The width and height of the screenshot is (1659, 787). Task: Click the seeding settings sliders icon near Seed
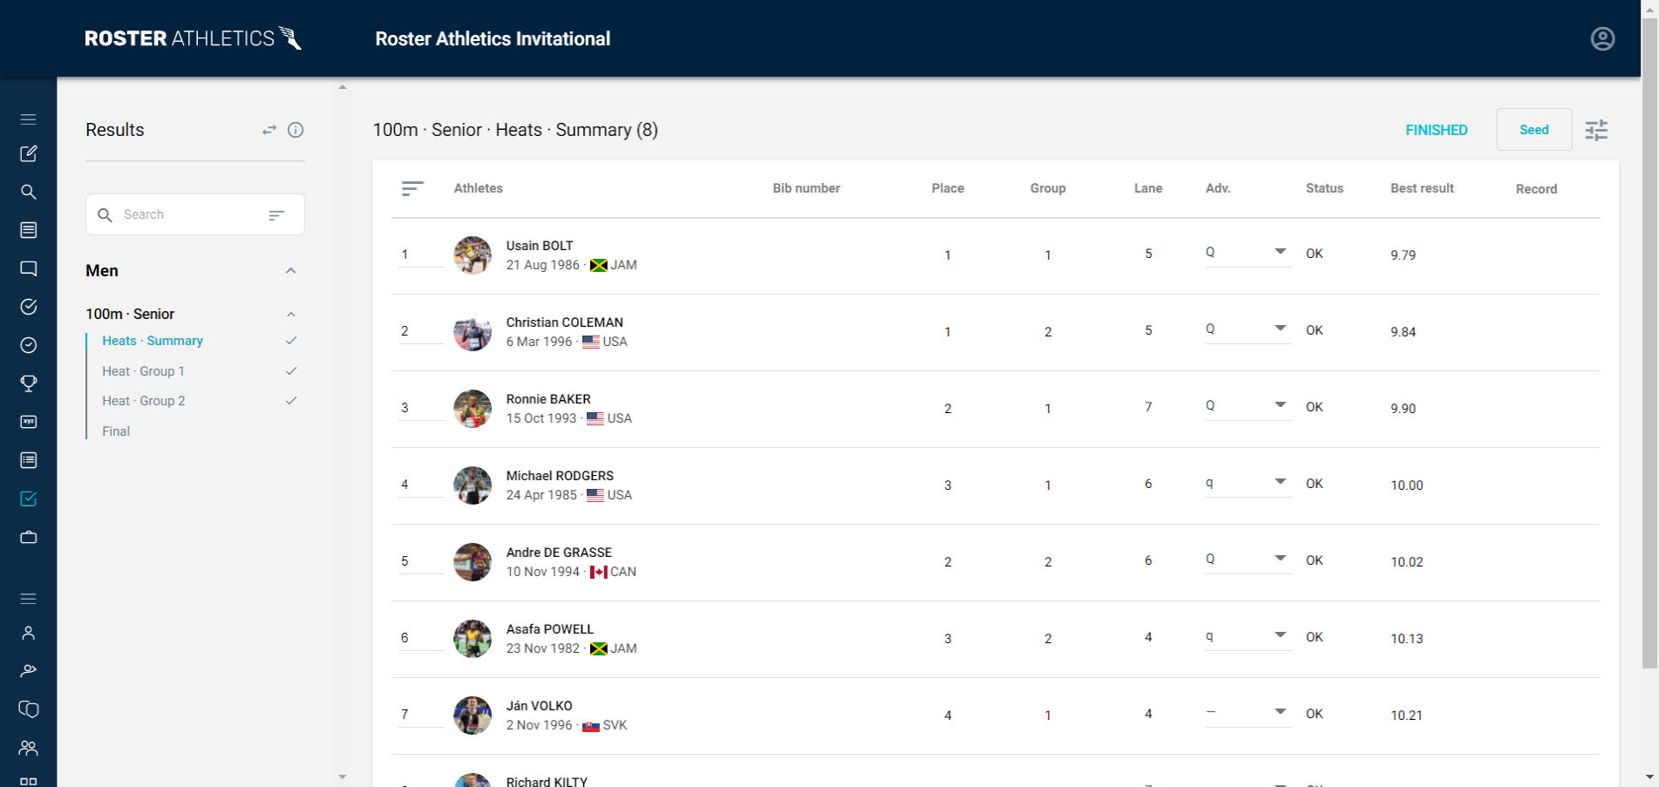point(1597,129)
